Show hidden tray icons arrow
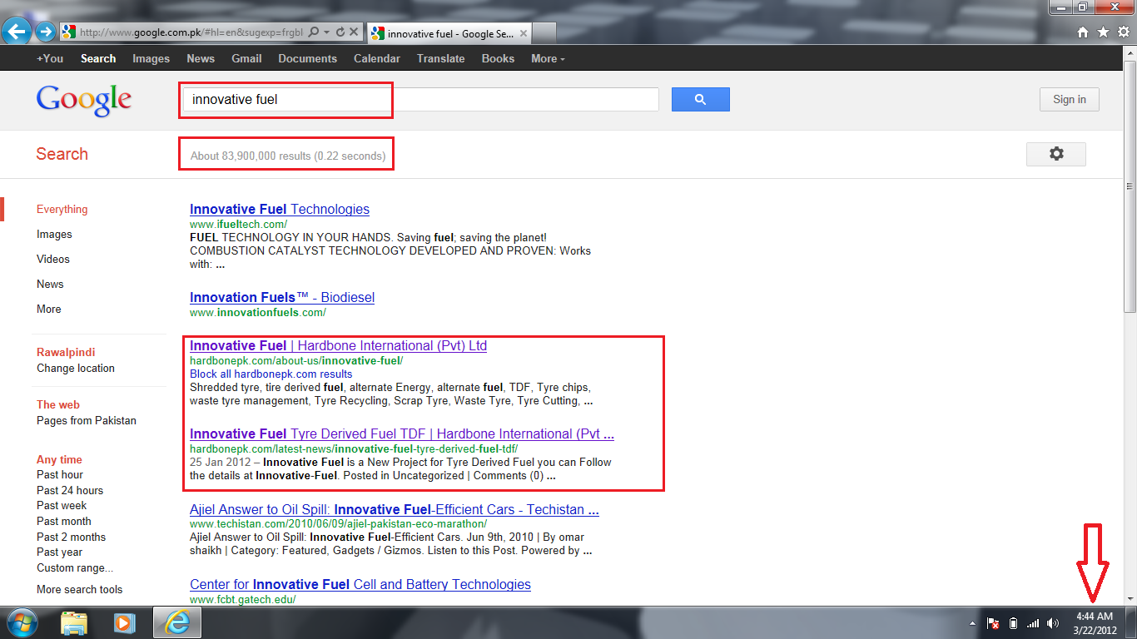 point(972,623)
